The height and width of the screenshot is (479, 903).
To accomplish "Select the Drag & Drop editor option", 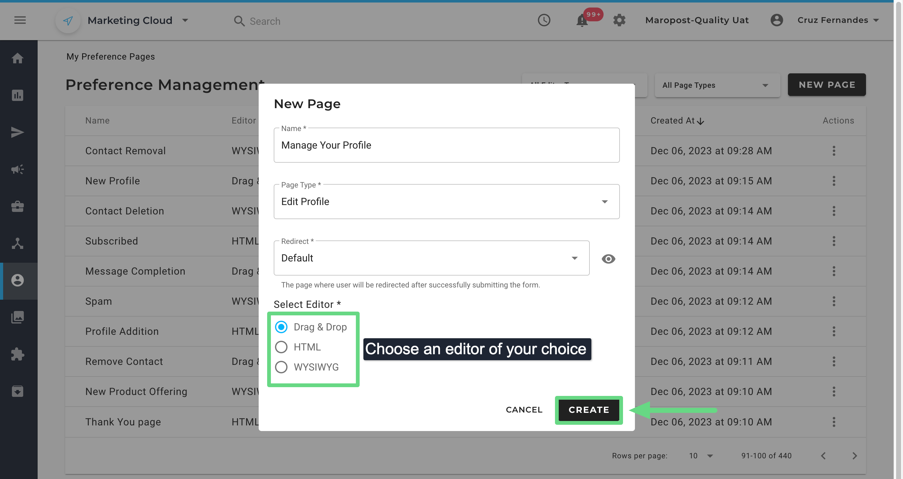I will pos(281,327).
